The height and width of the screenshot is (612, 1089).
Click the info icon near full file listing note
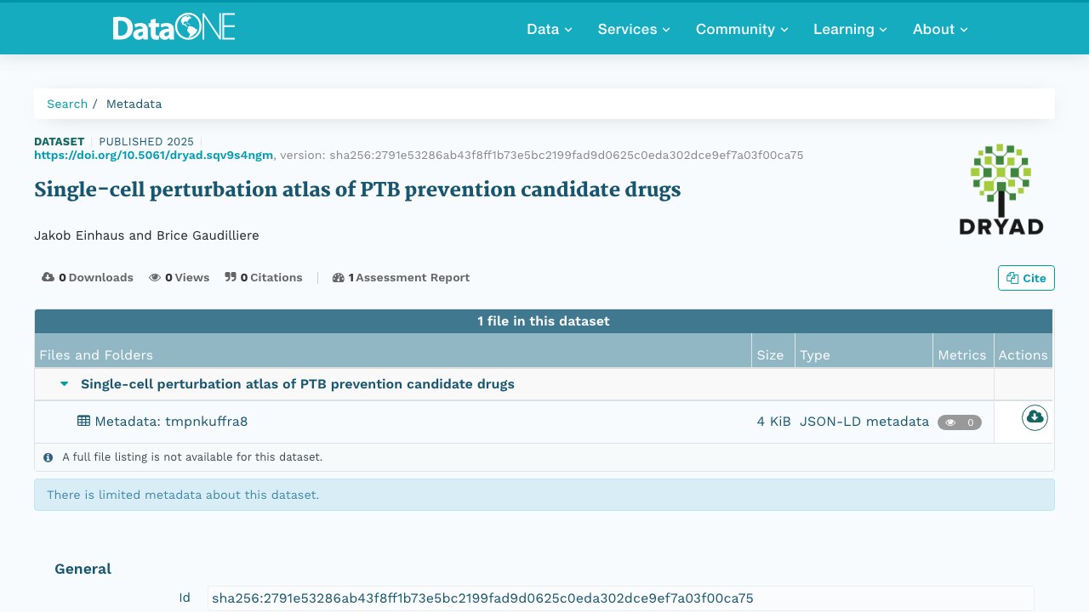[48, 457]
